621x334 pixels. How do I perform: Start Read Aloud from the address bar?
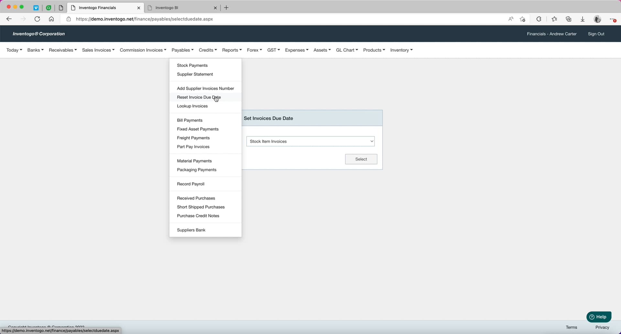tap(511, 19)
